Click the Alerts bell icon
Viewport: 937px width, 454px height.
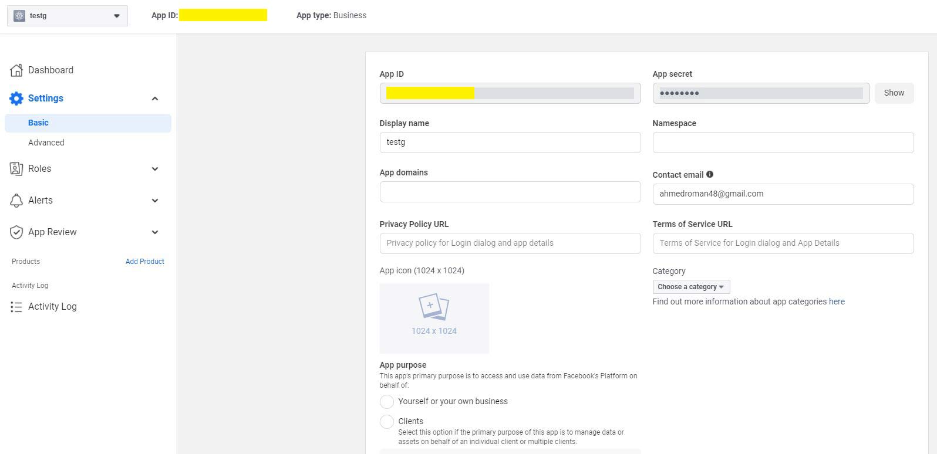(16, 201)
